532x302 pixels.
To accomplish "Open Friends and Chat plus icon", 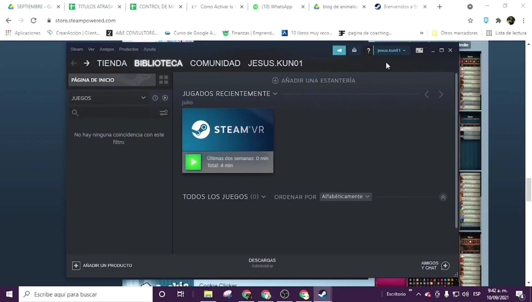I will pos(445,265).
